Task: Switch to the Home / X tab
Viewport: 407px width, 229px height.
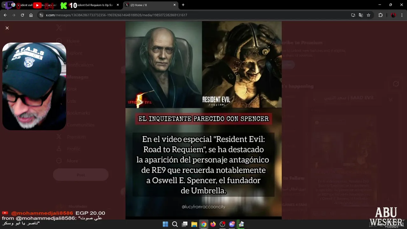Action: click(151, 5)
